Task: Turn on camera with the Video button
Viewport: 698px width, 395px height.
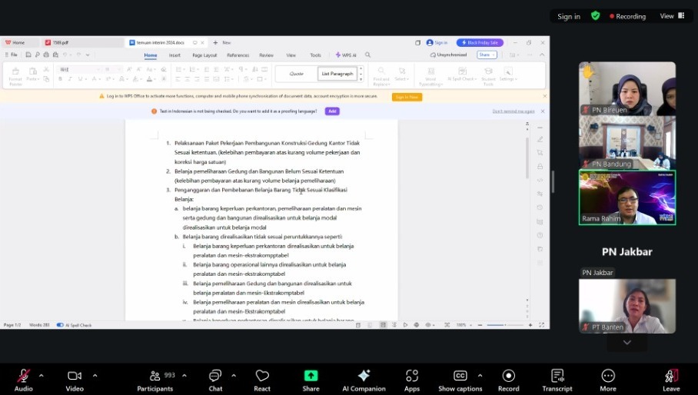Action: pos(75,376)
